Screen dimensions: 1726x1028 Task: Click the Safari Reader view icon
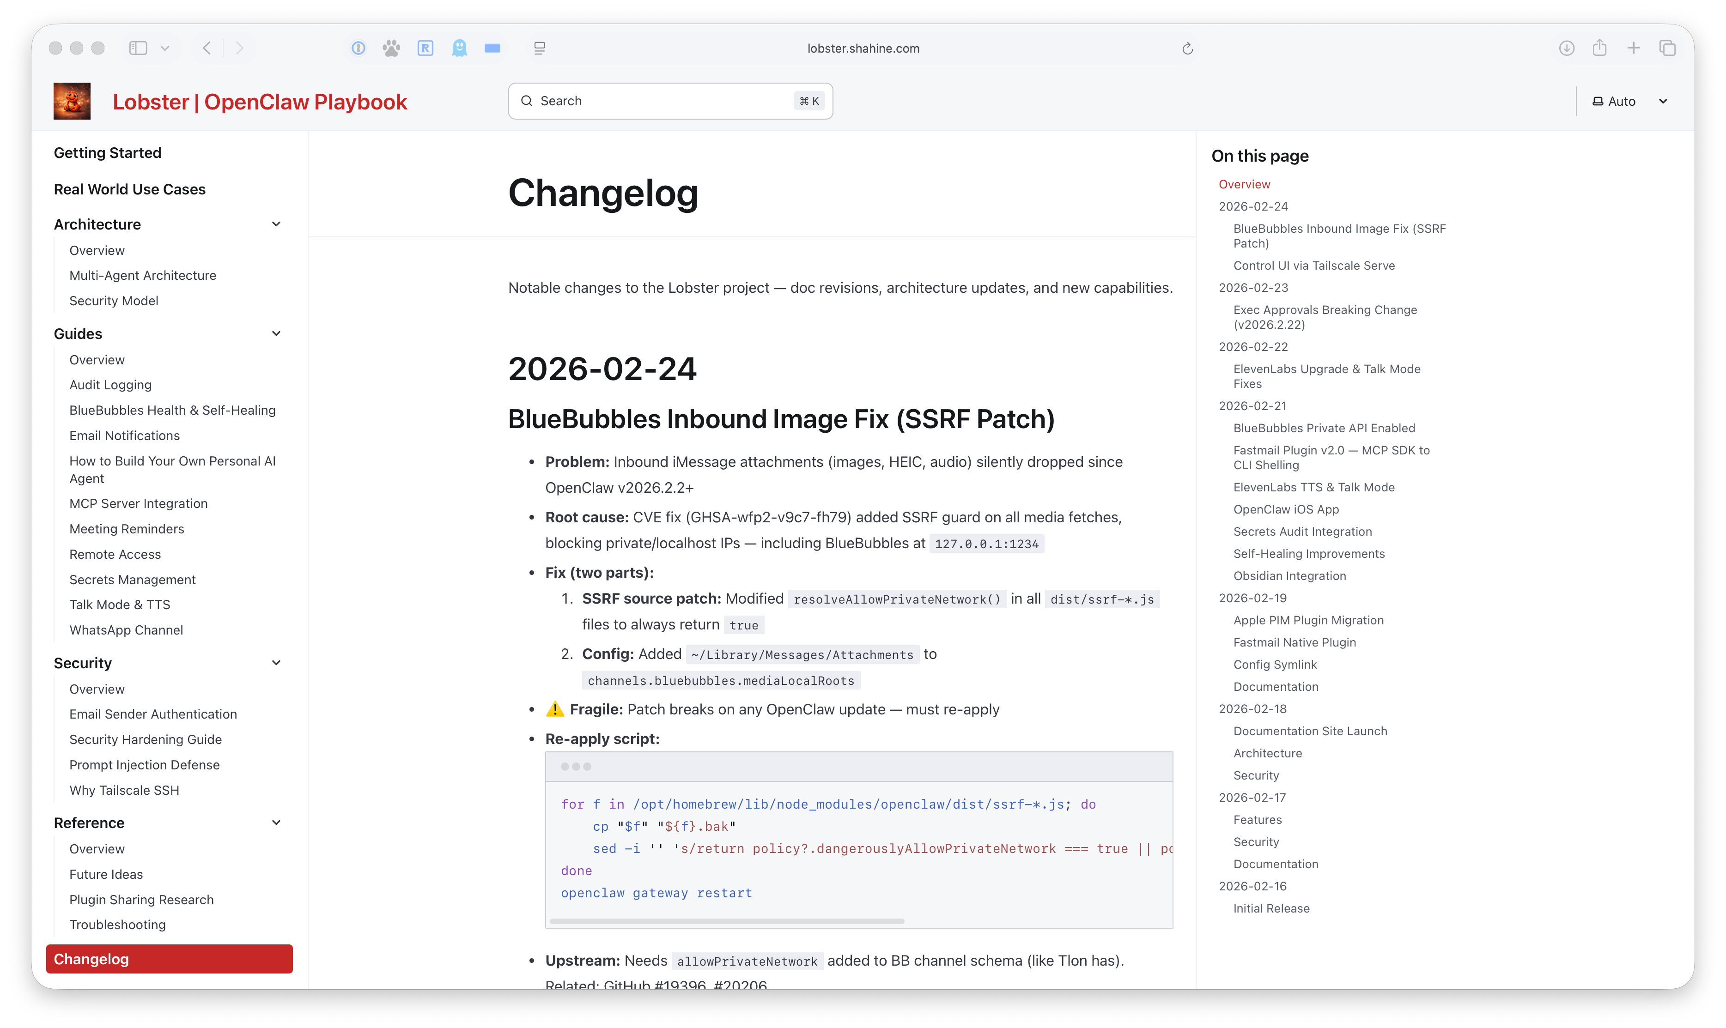click(x=540, y=48)
